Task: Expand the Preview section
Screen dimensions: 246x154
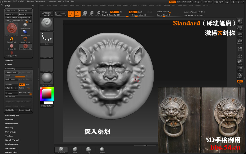Action: click(9, 119)
